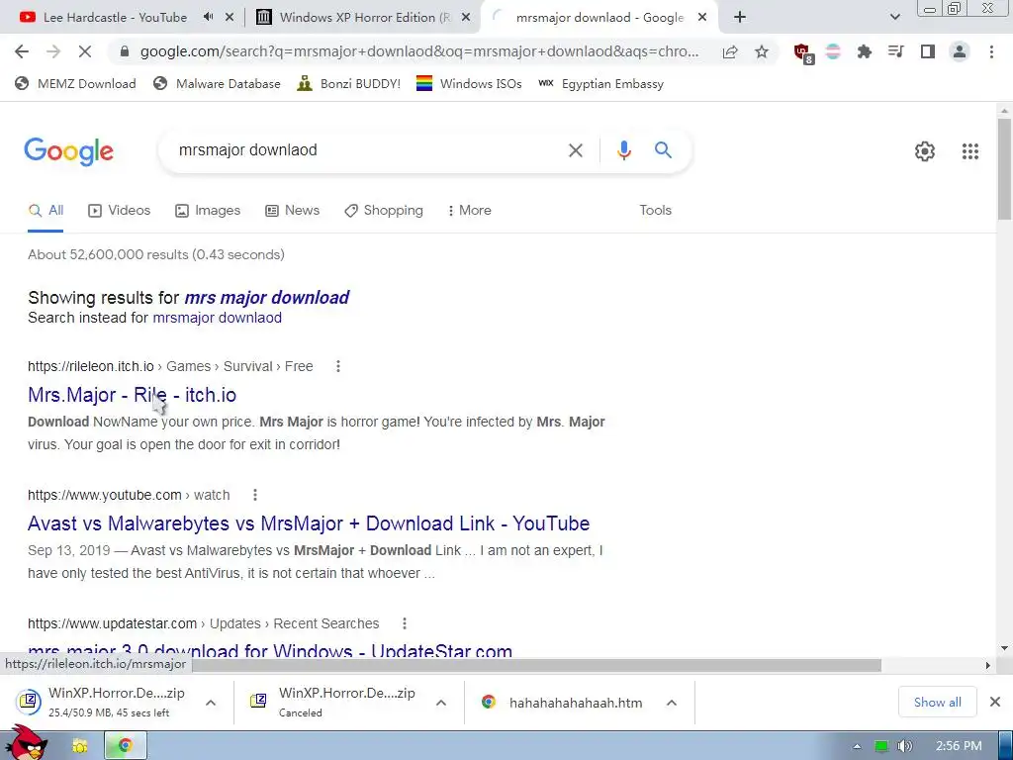1013x760 pixels.
Task: Open search Tools
Action: click(x=655, y=211)
